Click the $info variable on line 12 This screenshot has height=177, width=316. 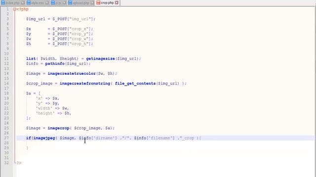(32, 63)
